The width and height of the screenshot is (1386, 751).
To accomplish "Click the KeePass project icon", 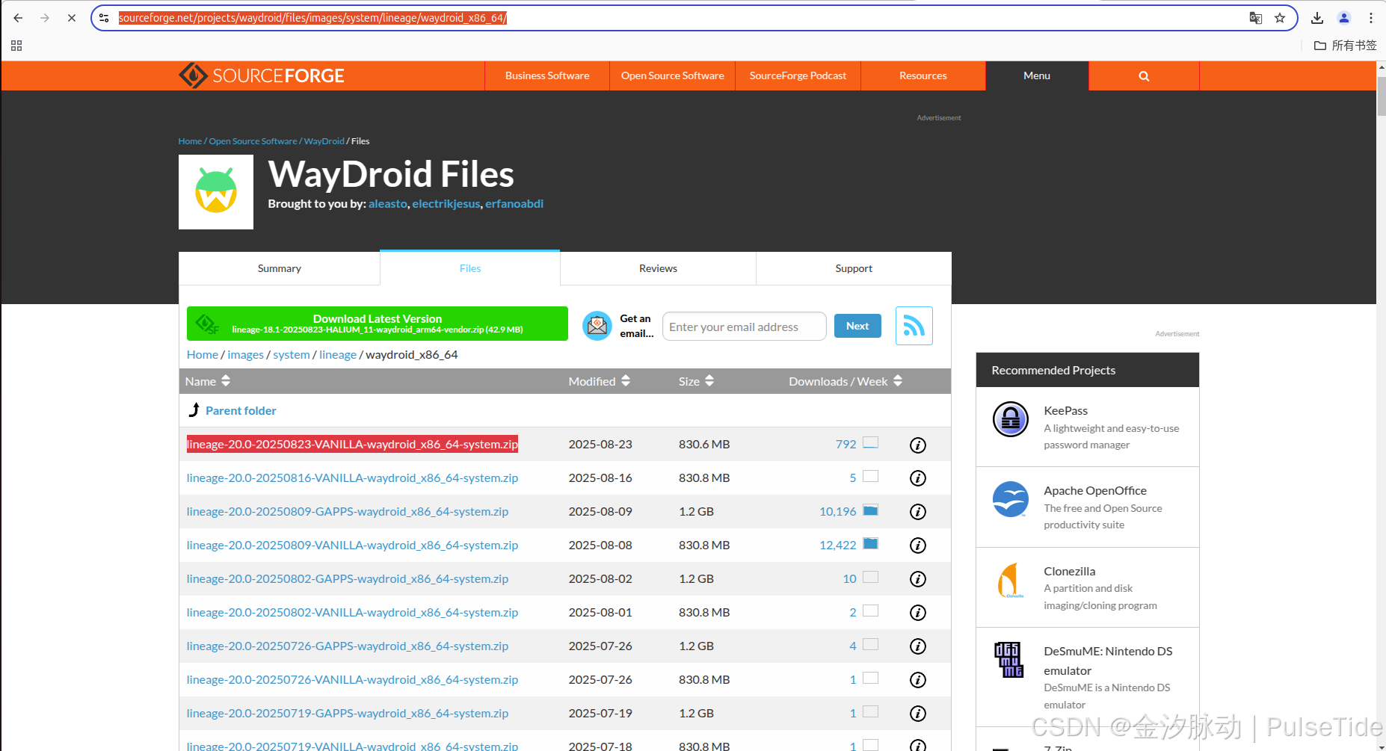I will point(1011,419).
